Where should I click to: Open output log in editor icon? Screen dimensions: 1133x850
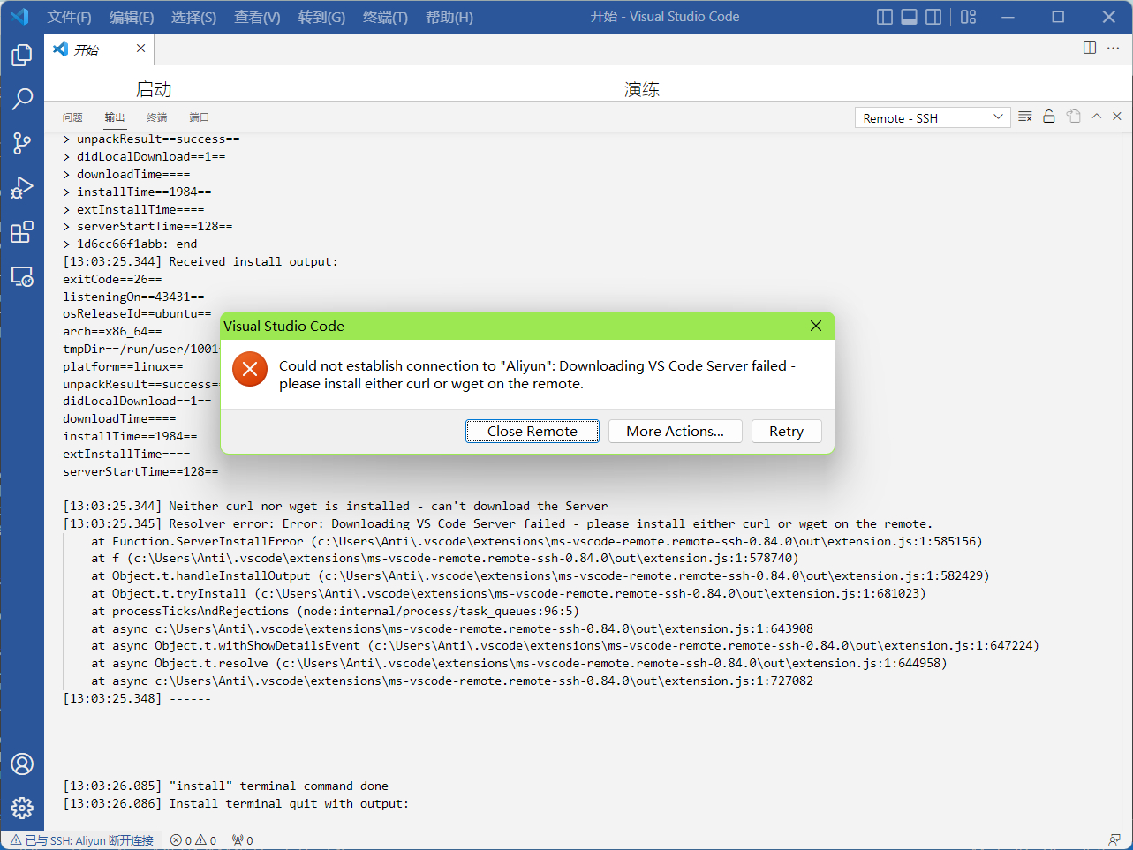1073,117
